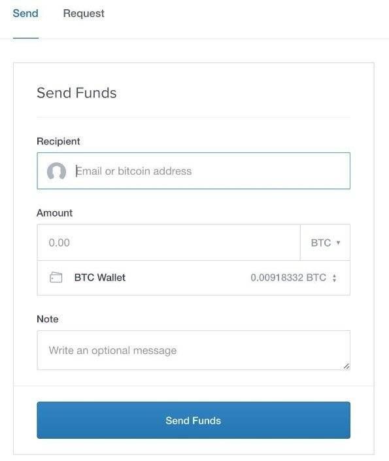Click the 0.00918332 BTC wallet balance
This screenshot has height=461, width=389.
(288, 277)
